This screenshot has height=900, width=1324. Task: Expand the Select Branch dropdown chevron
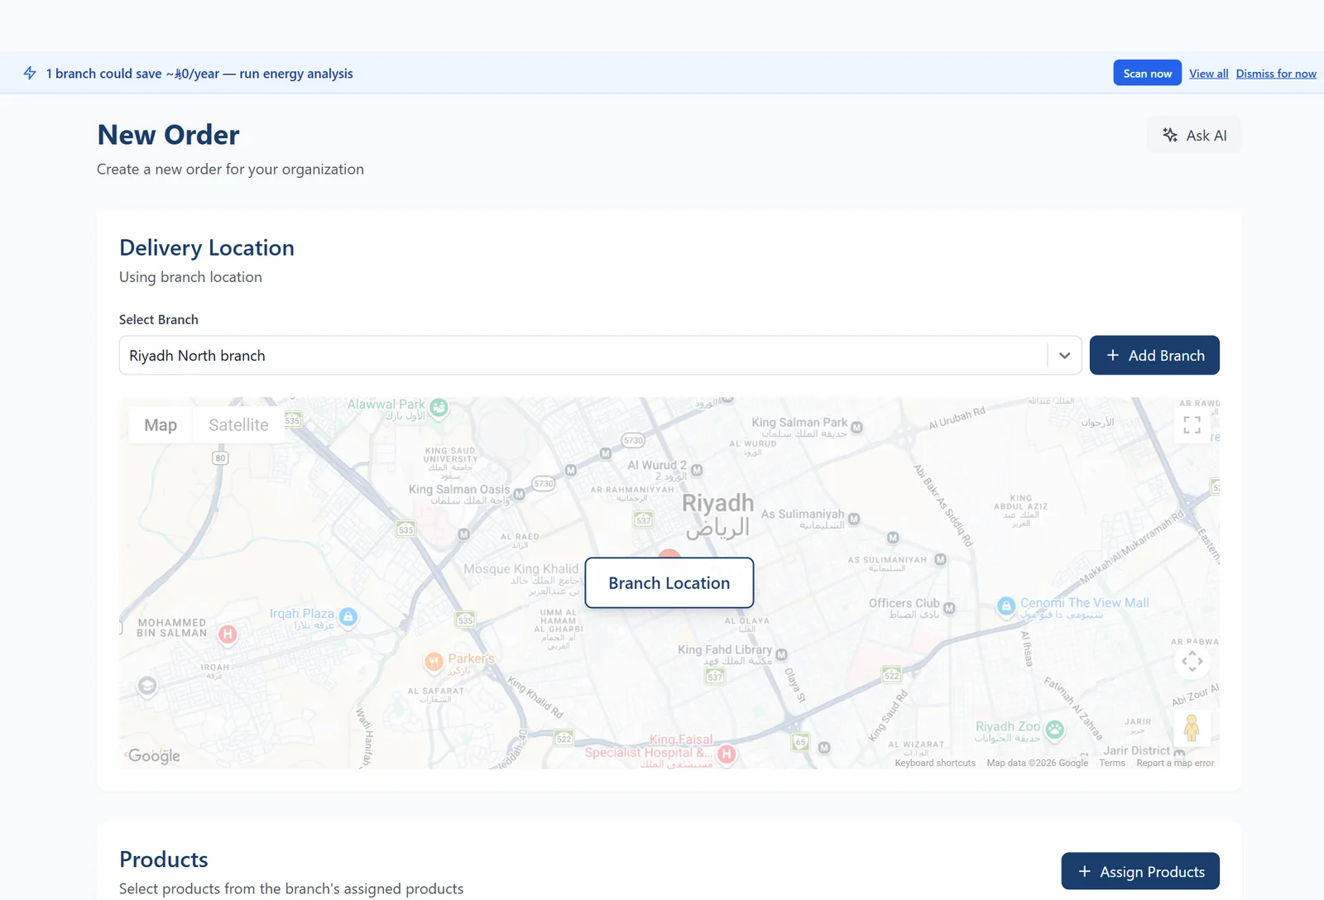[1065, 356]
